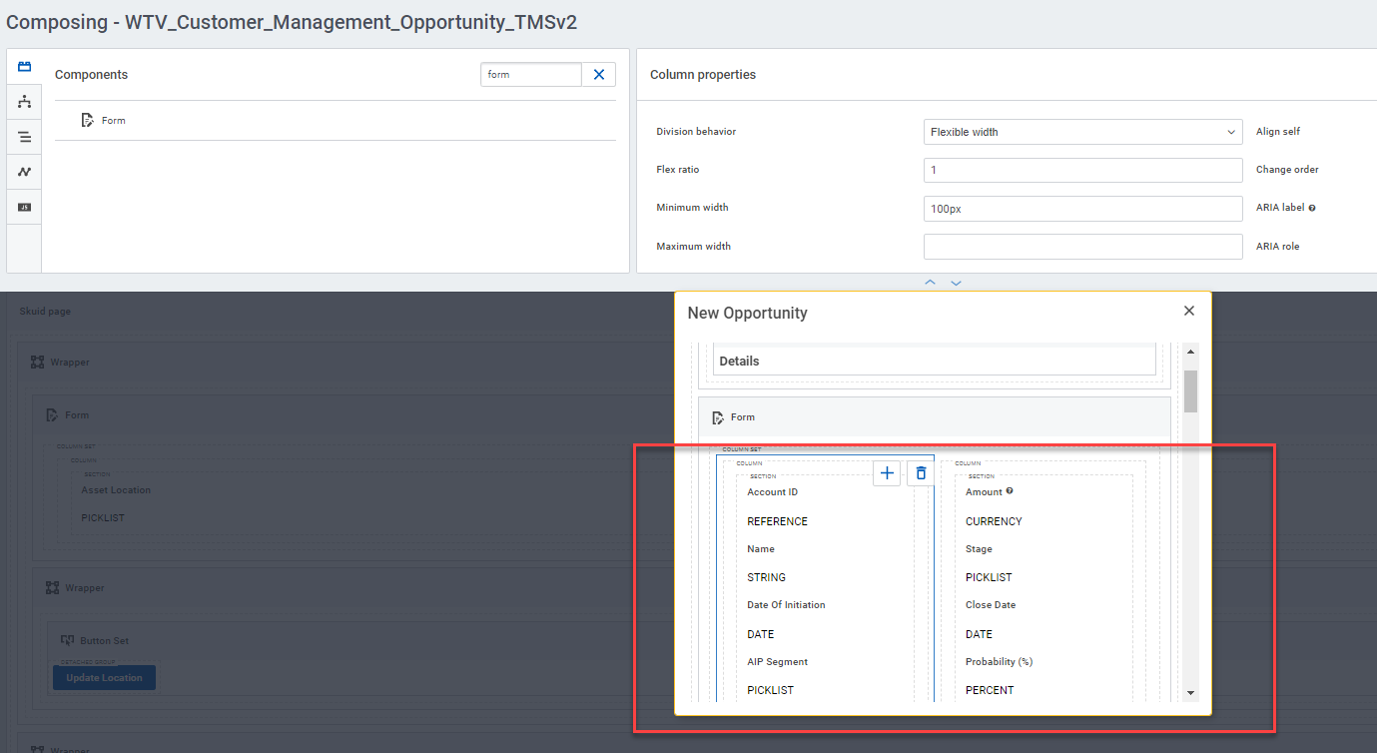1377x753 pixels.
Task: Click the Align self property label
Action: (x=1278, y=132)
